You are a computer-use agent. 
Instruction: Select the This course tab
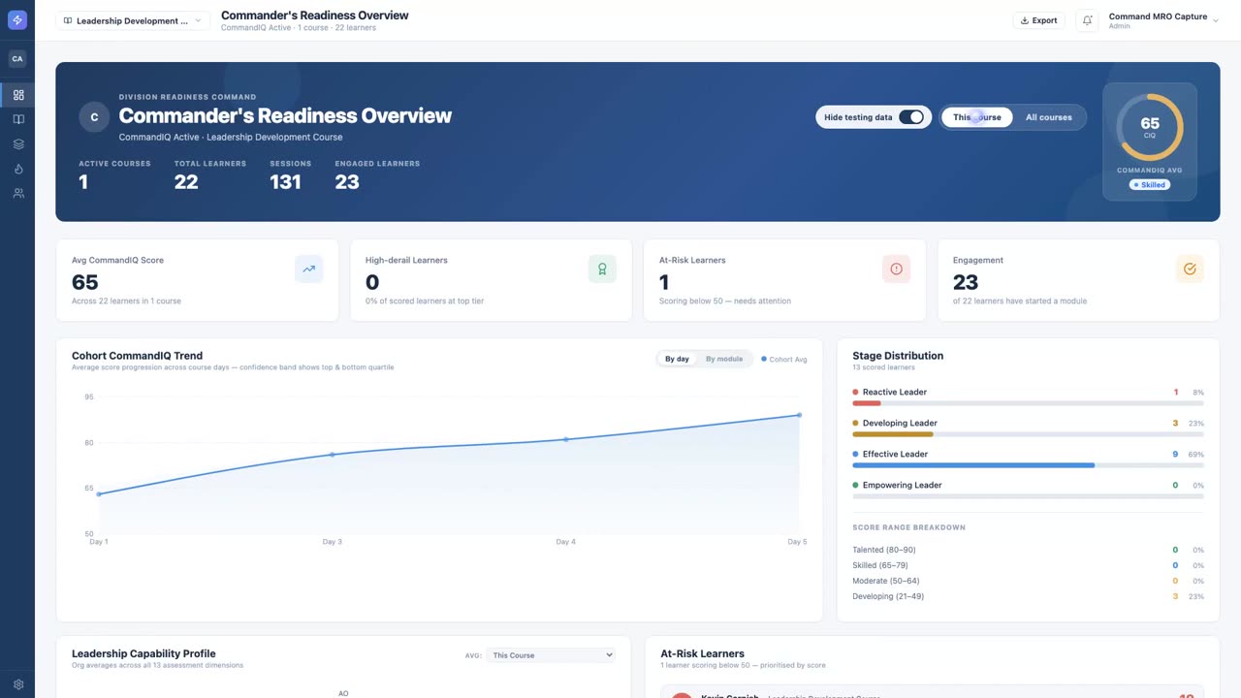coord(977,117)
